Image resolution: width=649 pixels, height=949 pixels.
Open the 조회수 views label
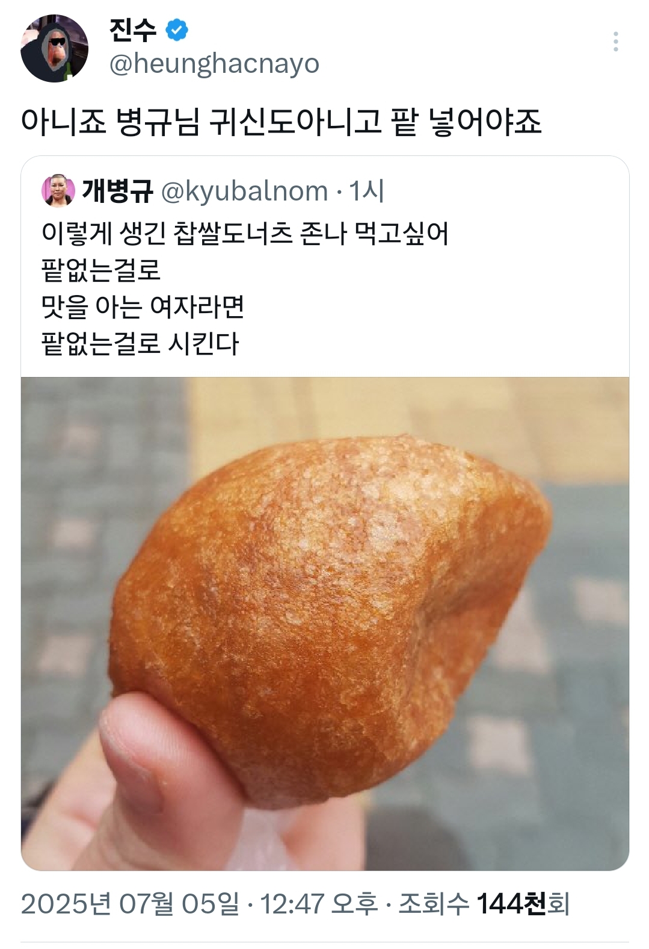pos(434,904)
